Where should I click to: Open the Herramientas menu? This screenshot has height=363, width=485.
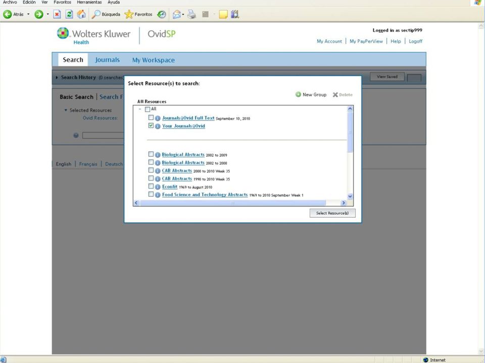pos(89,2)
